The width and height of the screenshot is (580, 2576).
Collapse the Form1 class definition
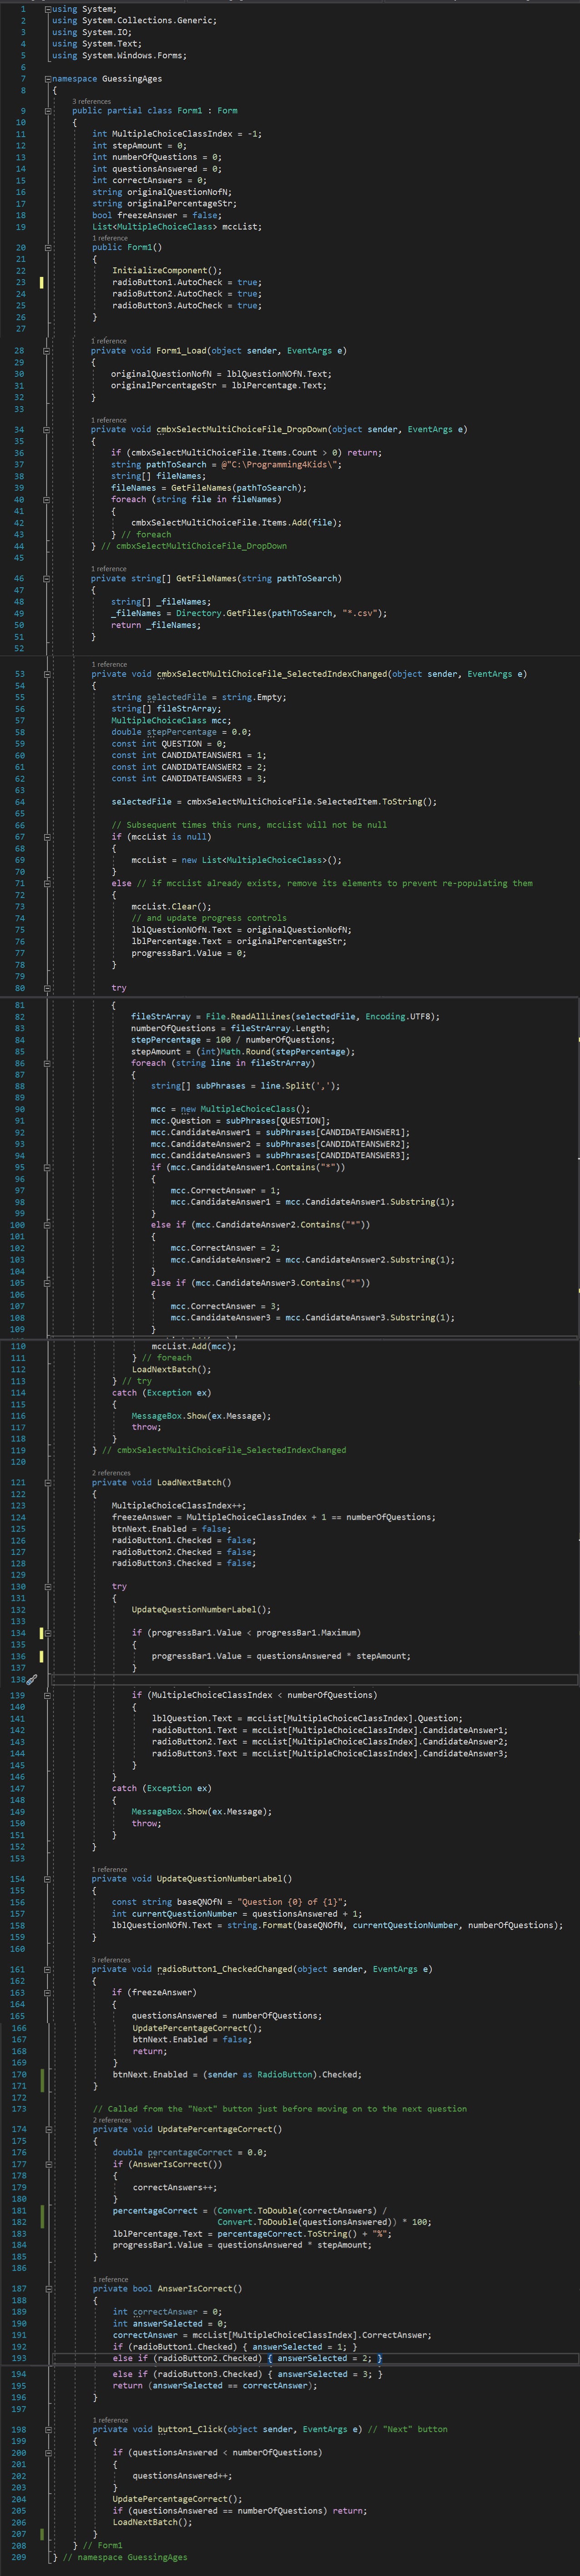48,111
